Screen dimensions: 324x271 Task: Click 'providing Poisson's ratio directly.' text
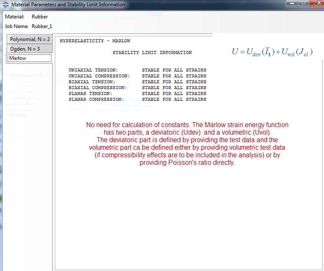click(187, 163)
